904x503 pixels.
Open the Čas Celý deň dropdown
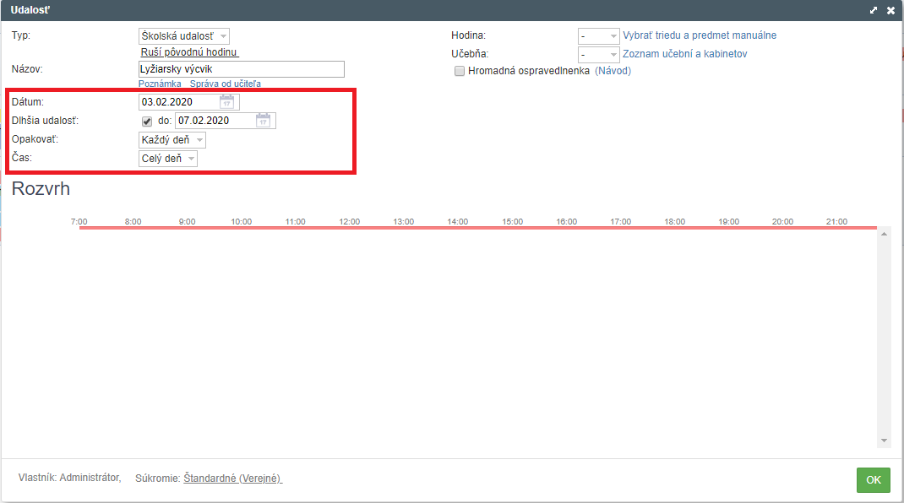(x=168, y=159)
